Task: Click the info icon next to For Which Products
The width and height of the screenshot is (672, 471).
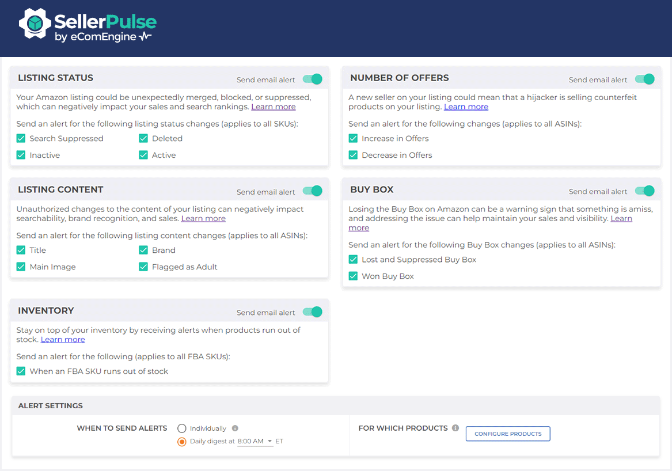Action: tap(455, 428)
